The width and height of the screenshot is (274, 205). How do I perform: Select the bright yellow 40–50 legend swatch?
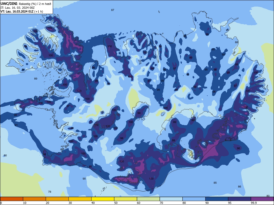103,199
